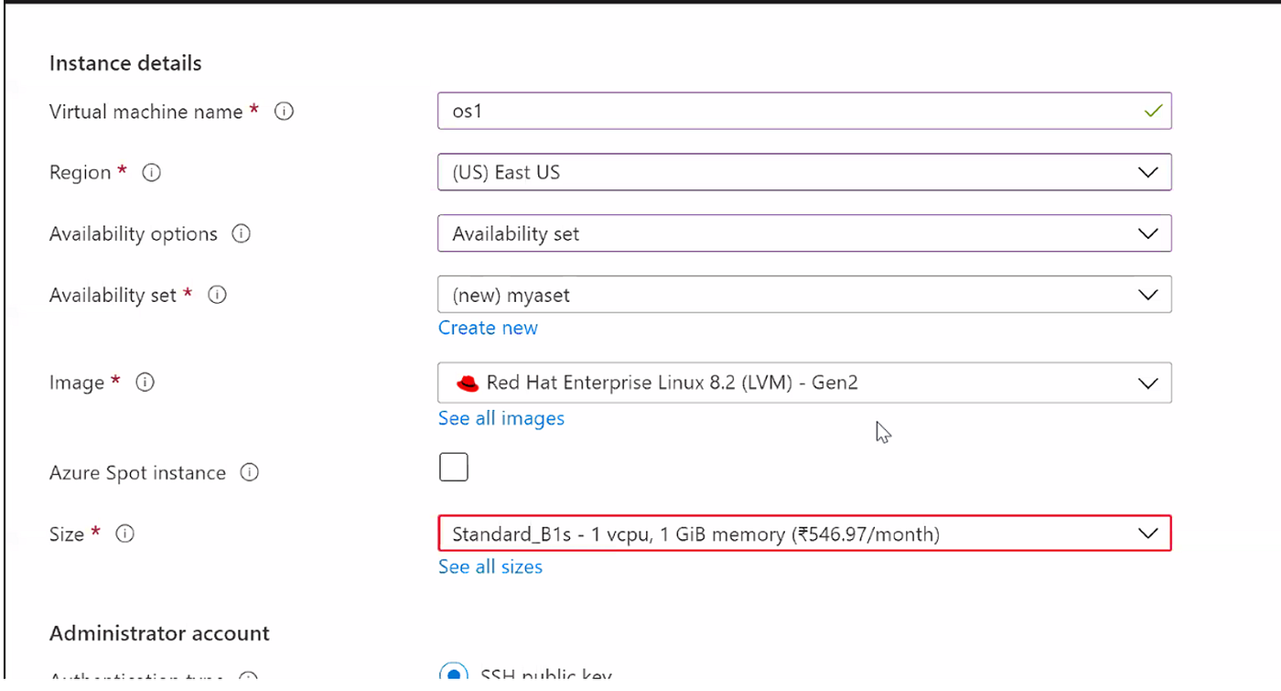Open the See all images link
This screenshot has height=691, width=1281.
501,418
